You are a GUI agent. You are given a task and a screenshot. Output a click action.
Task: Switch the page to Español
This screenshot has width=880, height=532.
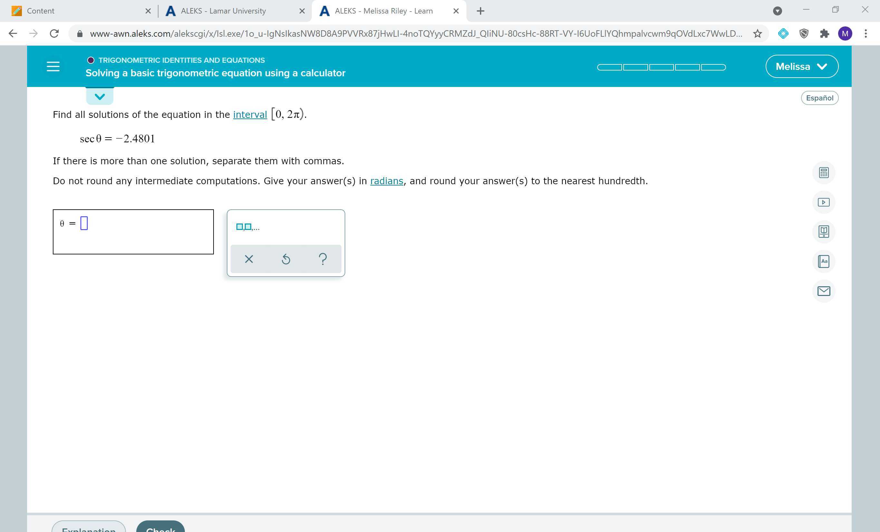click(x=820, y=98)
